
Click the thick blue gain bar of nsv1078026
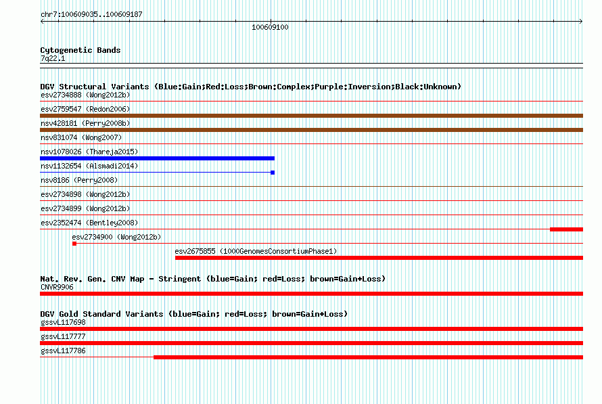[x=158, y=158]
